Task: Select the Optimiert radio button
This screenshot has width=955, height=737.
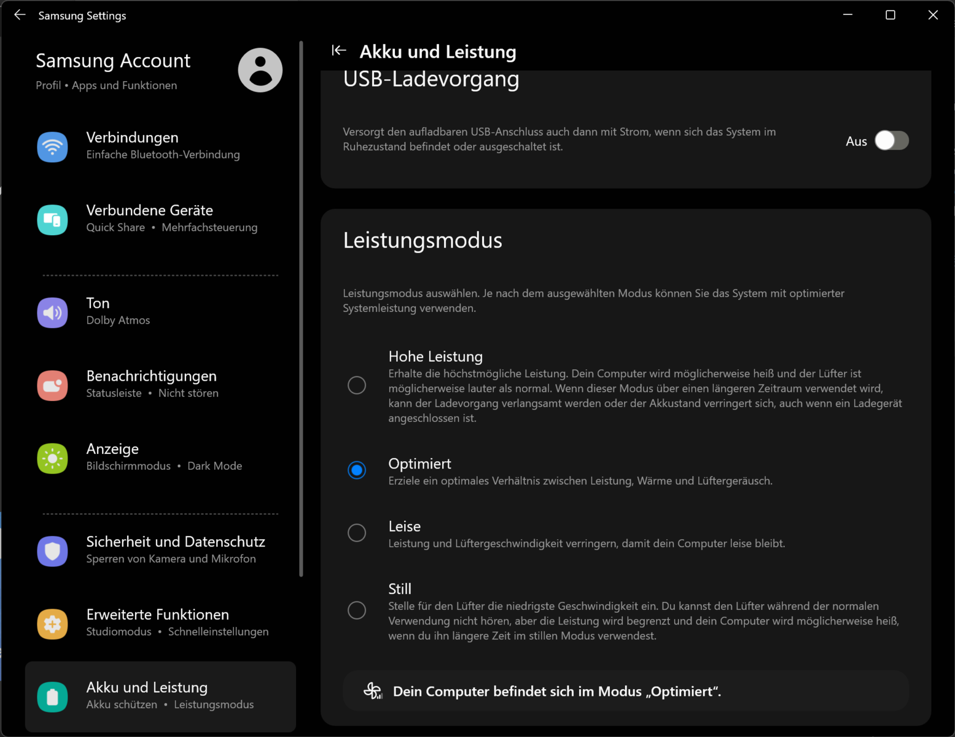Action: click(357, 470)
